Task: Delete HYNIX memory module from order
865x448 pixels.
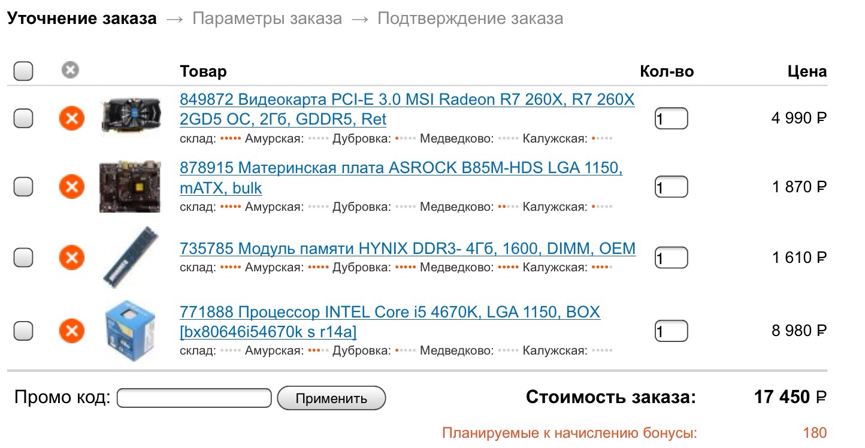Action: click(x=71, y=258)
